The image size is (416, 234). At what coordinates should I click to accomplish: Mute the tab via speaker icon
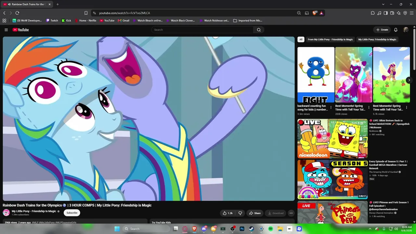[x=9, y=4]
